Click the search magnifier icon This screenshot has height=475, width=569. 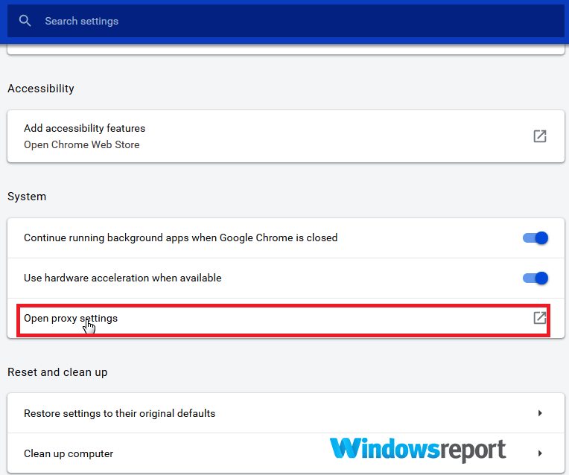tap(25, 21)
